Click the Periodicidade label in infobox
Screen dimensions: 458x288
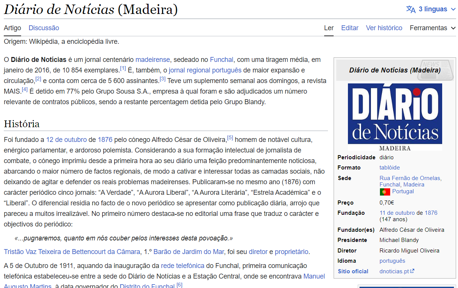[x=356, y=157]
